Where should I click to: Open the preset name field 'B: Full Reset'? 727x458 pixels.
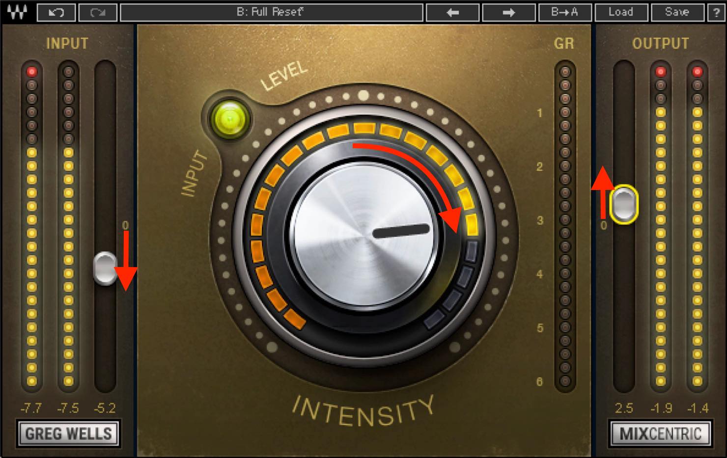pos(271,12)
